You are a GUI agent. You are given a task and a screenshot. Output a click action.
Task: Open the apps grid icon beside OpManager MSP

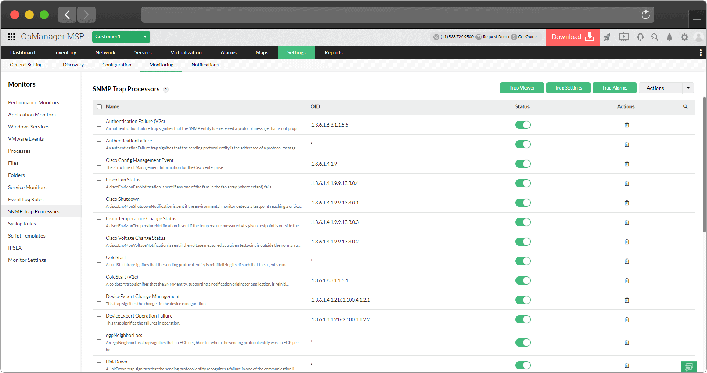(11, 37)
